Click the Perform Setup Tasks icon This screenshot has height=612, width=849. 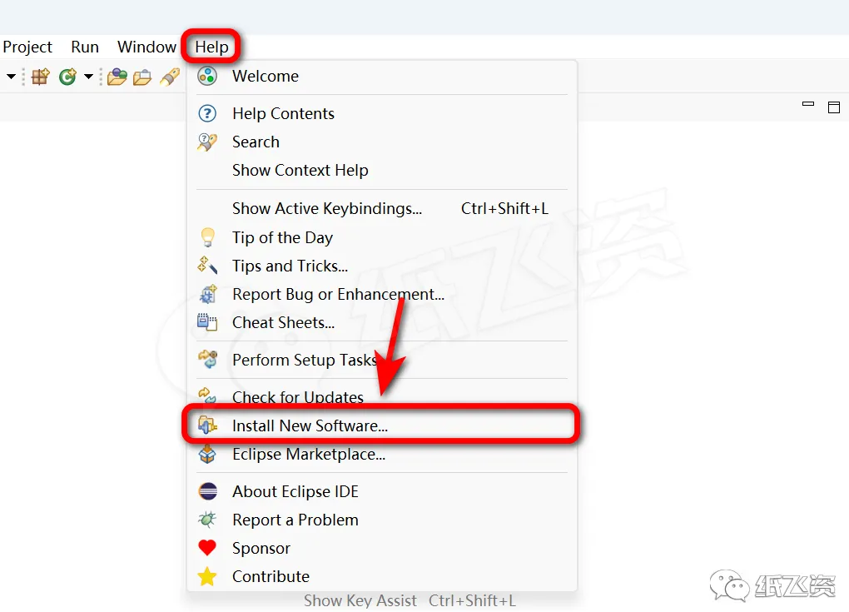pyautogui.click(x=208, y=359)
